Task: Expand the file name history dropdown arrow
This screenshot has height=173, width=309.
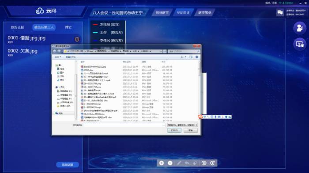Action: click(164, 125)
